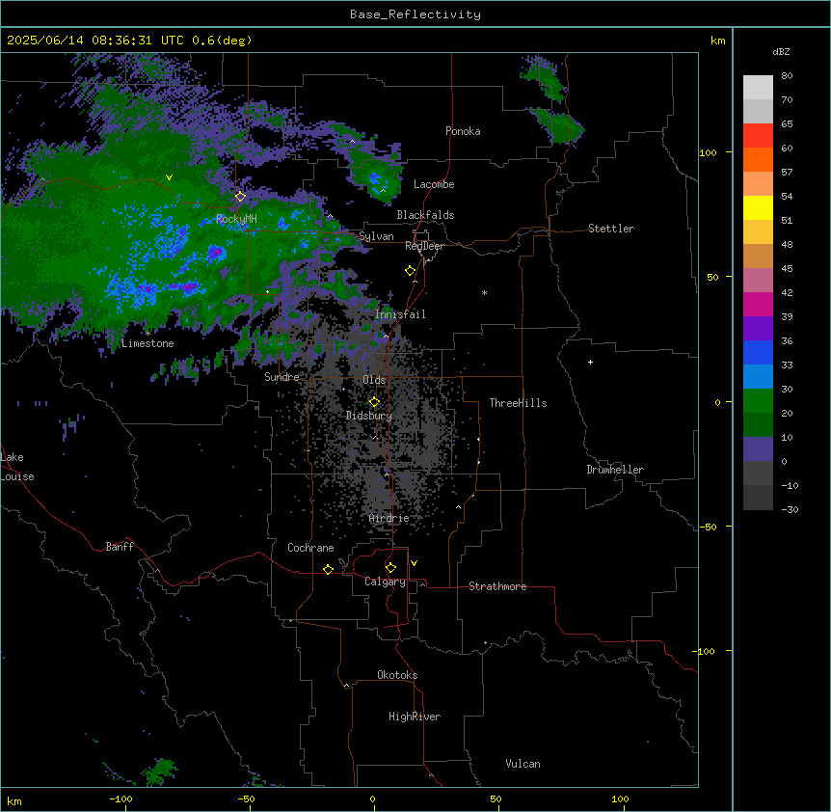Click the Olds town label
Screen dimensions: 831x812
point(374,380)
